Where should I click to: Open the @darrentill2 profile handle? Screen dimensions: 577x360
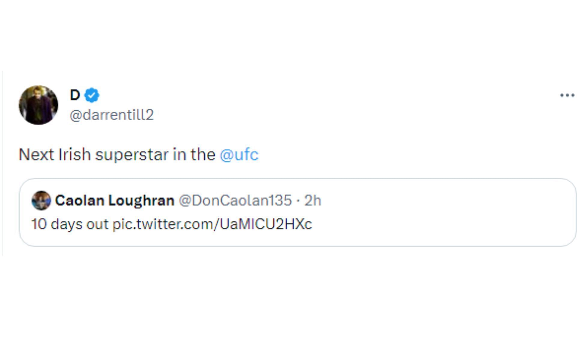pyautogui.click(x=111, y=115)
